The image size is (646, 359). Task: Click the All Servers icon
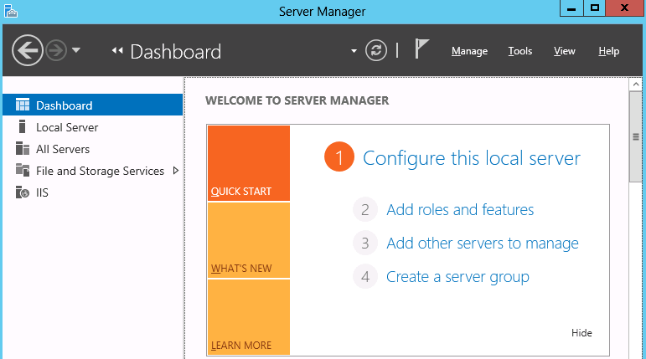[23, 149]
